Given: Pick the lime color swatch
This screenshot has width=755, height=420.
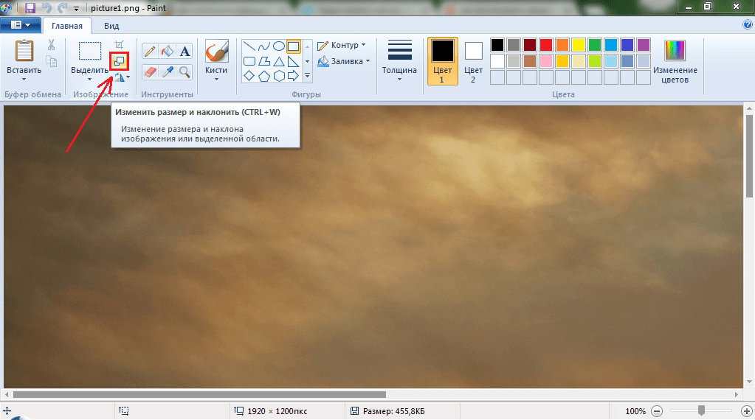Looking at the screenshot, I should (x=595, y=61).
